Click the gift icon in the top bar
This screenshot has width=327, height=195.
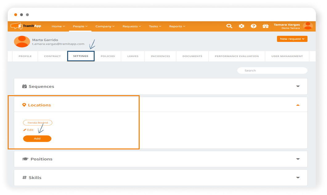[265, 26]
